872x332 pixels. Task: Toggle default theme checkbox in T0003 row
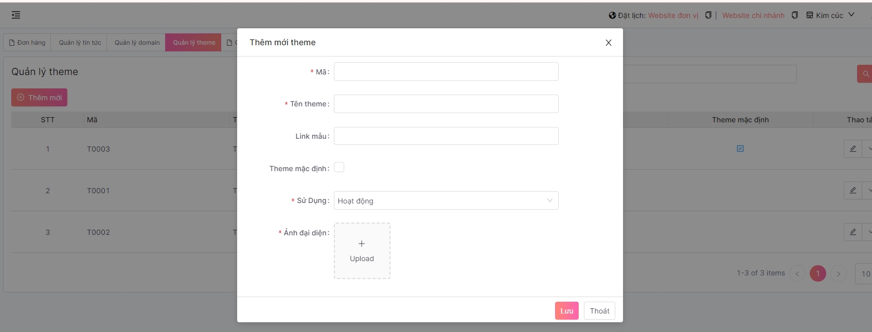tap(740, 149)
